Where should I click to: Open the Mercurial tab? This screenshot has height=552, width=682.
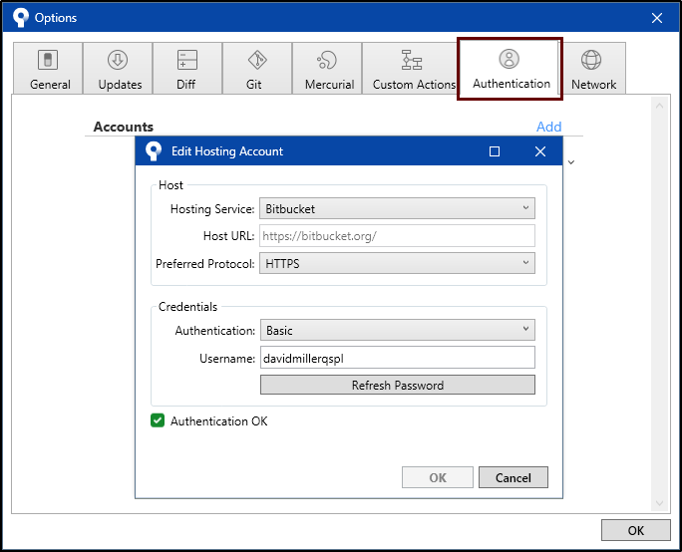coord(328,69)
